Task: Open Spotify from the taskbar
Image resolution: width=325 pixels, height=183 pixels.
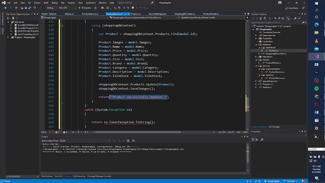Action: (x=316, y=88)
